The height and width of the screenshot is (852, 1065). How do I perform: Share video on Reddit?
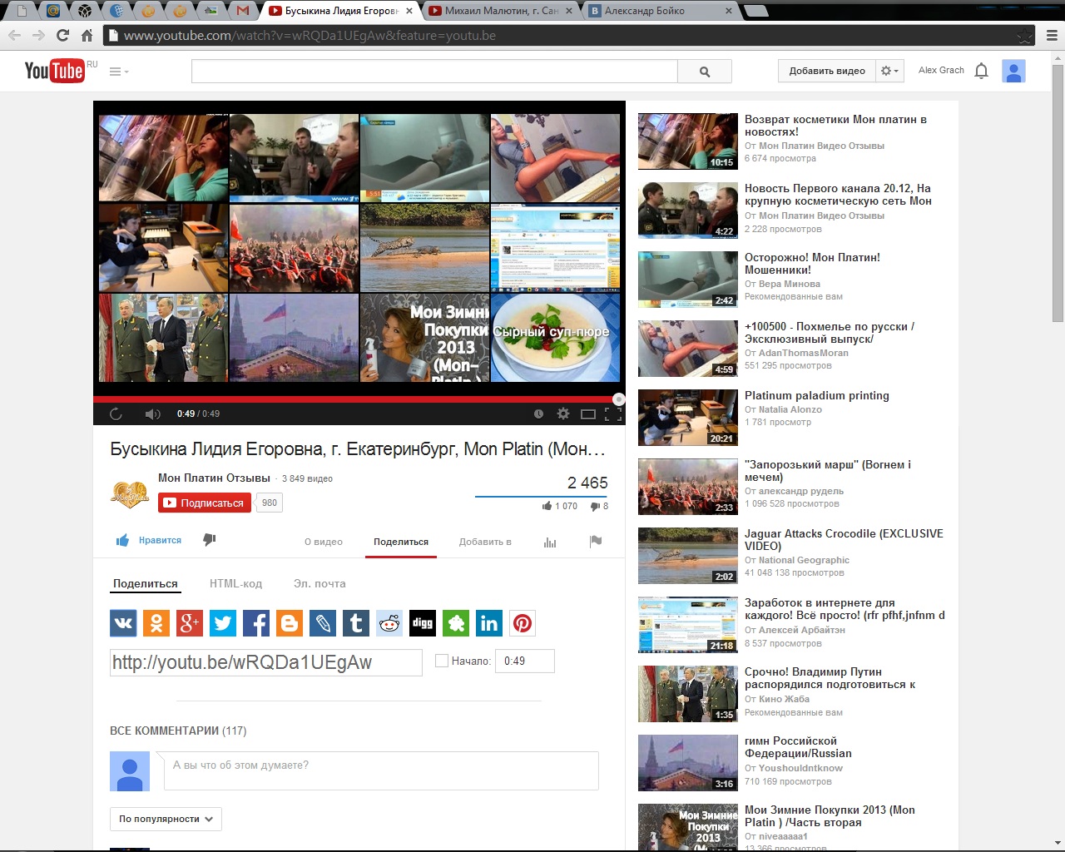389,622
